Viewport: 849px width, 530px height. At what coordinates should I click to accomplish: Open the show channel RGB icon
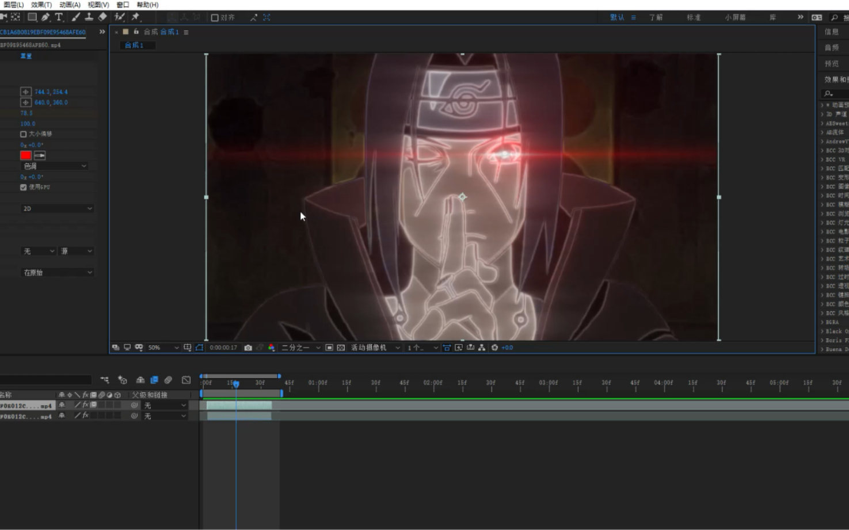271,348
